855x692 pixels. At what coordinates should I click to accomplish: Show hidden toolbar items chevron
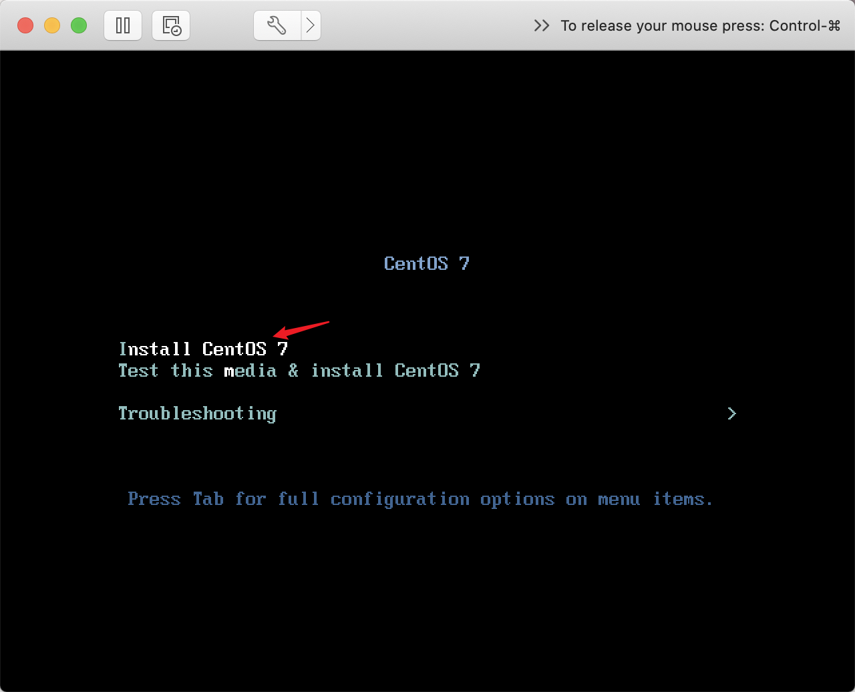tap(542, 25)
